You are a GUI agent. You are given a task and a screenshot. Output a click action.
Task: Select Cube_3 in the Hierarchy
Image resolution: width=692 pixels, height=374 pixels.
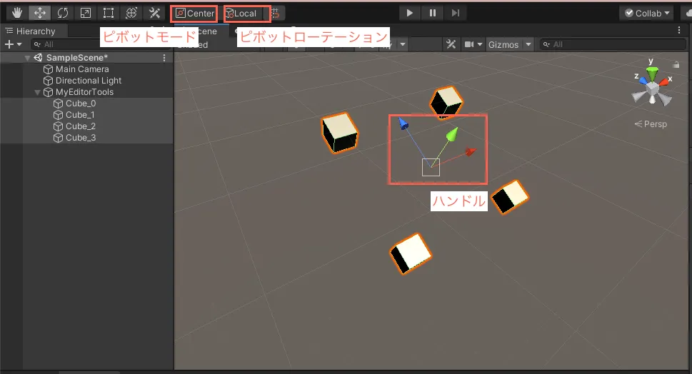pyautogui.click(x=80, y=138)
